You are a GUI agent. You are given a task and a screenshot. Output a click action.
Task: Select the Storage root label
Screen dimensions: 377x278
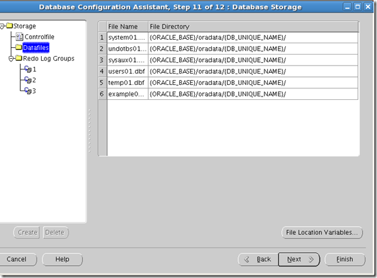(24, 26)
